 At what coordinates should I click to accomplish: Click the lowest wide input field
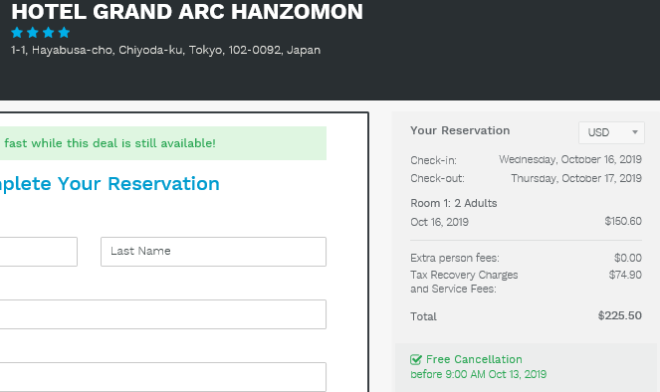click(162, 377)
